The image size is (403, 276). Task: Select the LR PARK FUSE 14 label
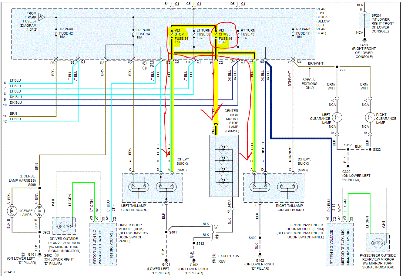[x=143, y=34]
